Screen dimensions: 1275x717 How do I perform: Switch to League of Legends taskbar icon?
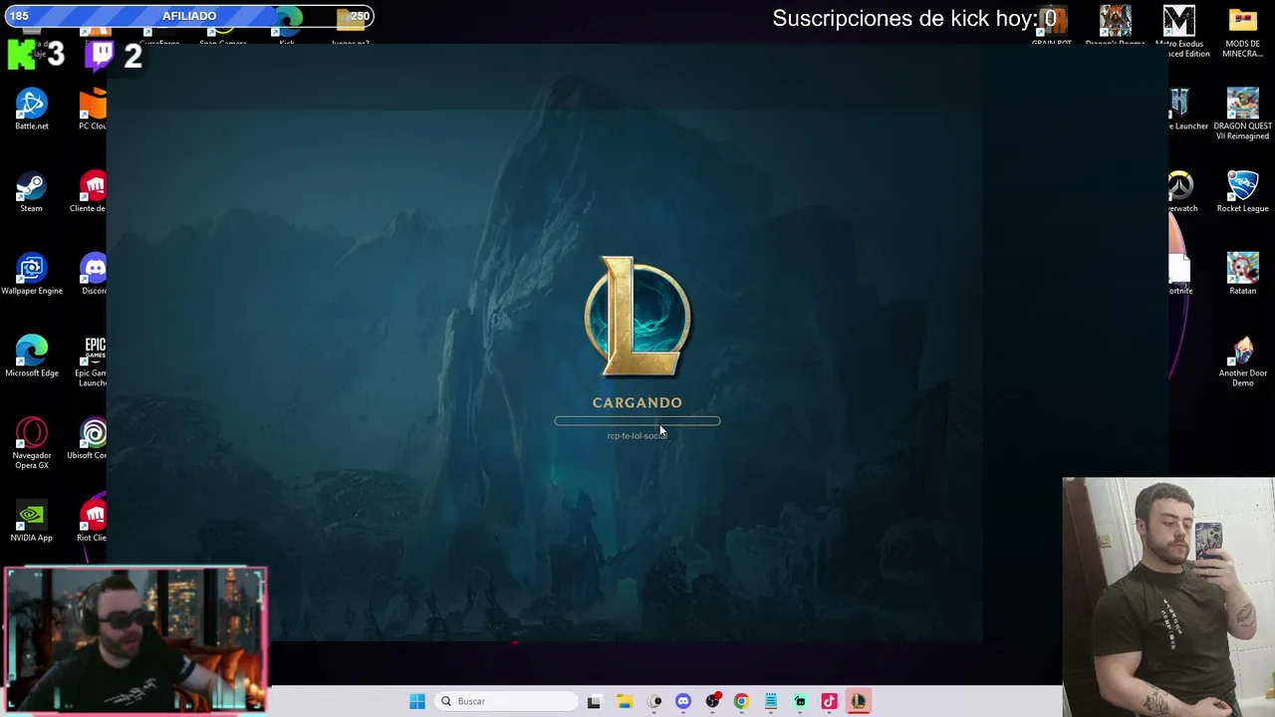point(858,701)
